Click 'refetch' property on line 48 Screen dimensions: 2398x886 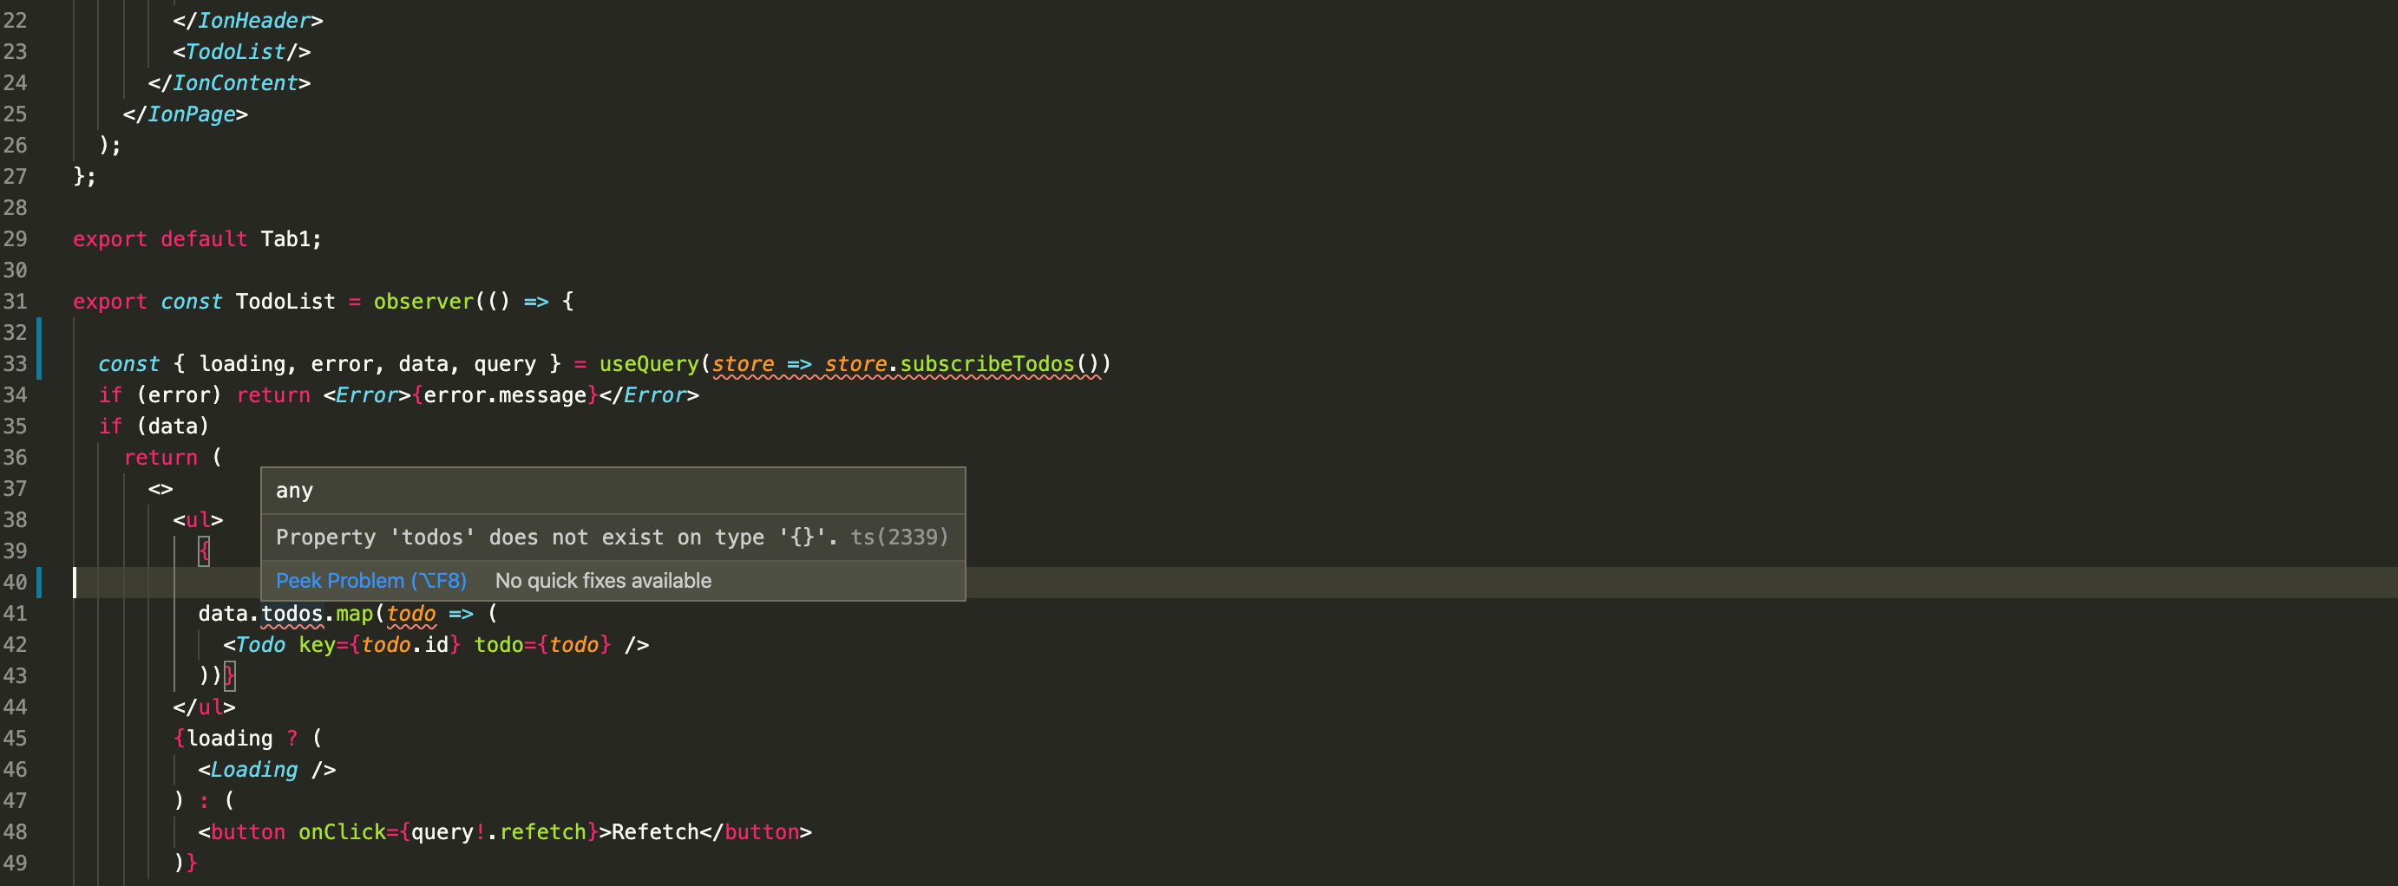[x=543, y=832]
